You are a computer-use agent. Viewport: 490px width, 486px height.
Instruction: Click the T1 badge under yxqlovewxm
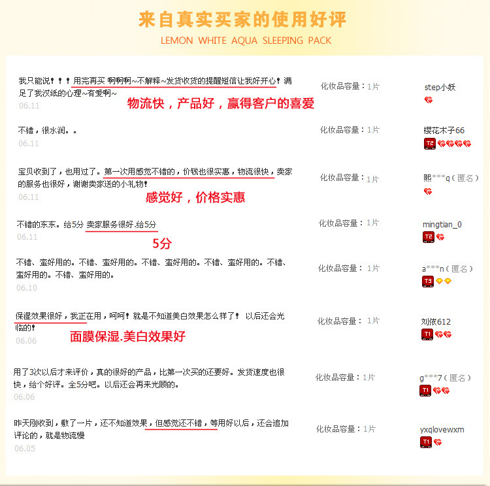[x=425, y=442]
